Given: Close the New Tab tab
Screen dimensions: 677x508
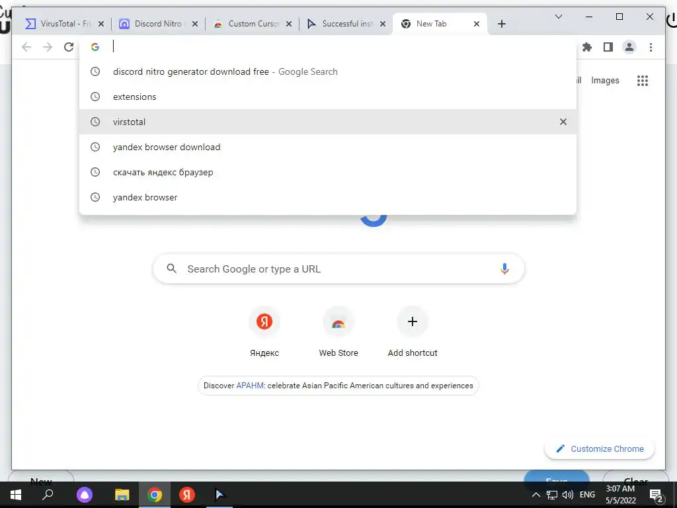Looking at the screenshot, I should [476, 24].
